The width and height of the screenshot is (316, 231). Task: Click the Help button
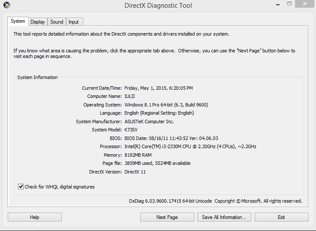click(35, 217)
